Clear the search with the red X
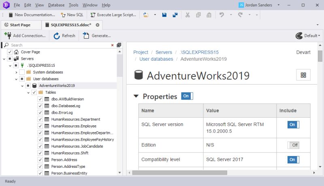Viewport: 324px width, 186px height. (x=113, y=45)
